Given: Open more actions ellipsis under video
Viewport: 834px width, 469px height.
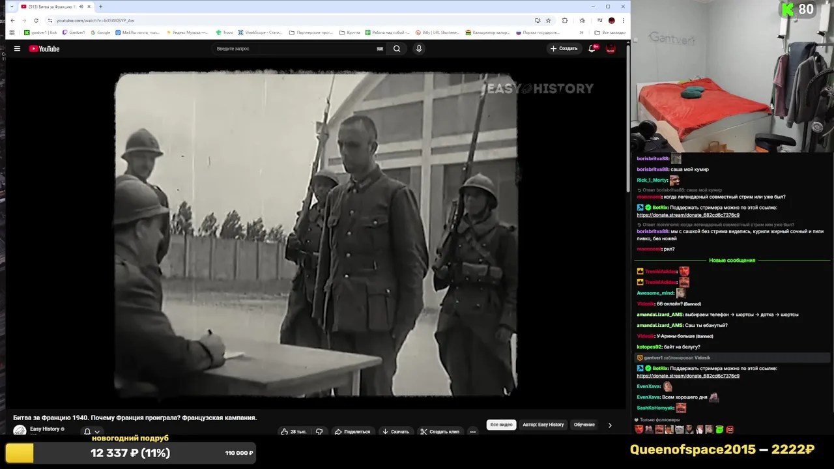Looking at the screenshot, I should (473, 431).
